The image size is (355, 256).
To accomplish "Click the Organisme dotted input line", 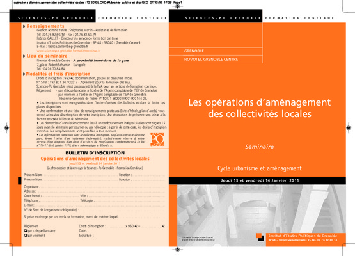I will [102, 187].
